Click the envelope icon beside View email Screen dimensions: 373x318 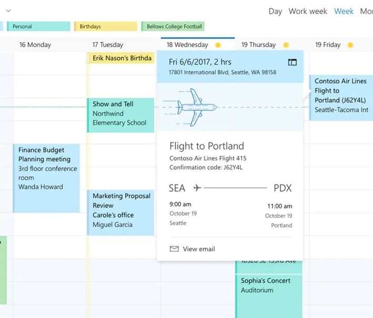click(x=174, y=249)
